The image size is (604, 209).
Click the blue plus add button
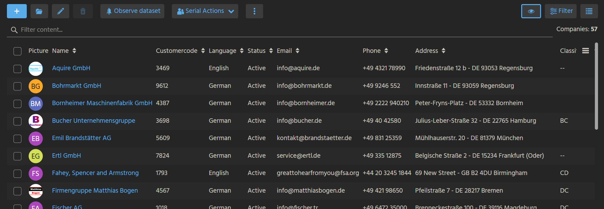pos(17,11)
